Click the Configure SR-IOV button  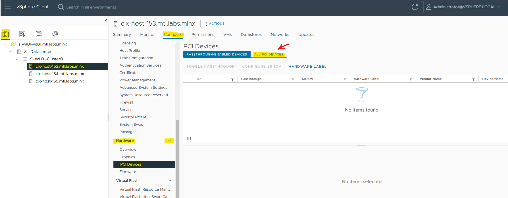coord(262,67)
